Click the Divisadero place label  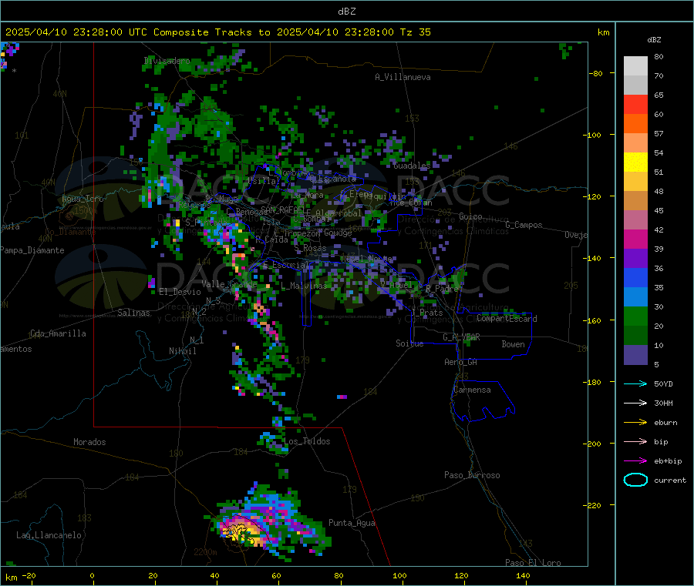click(x=167, y=61)
